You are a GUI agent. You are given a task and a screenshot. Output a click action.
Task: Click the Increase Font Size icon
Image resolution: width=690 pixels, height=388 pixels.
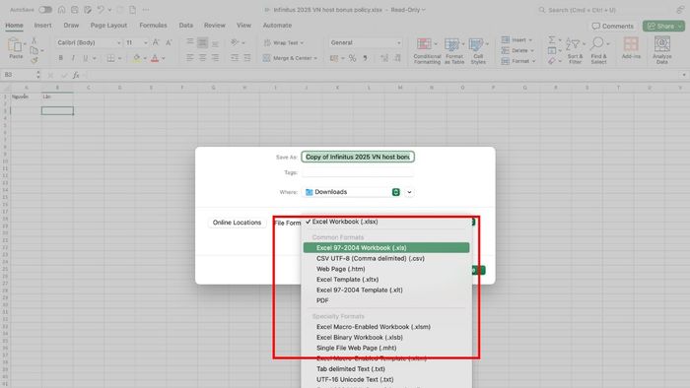(x=156, y=42)
